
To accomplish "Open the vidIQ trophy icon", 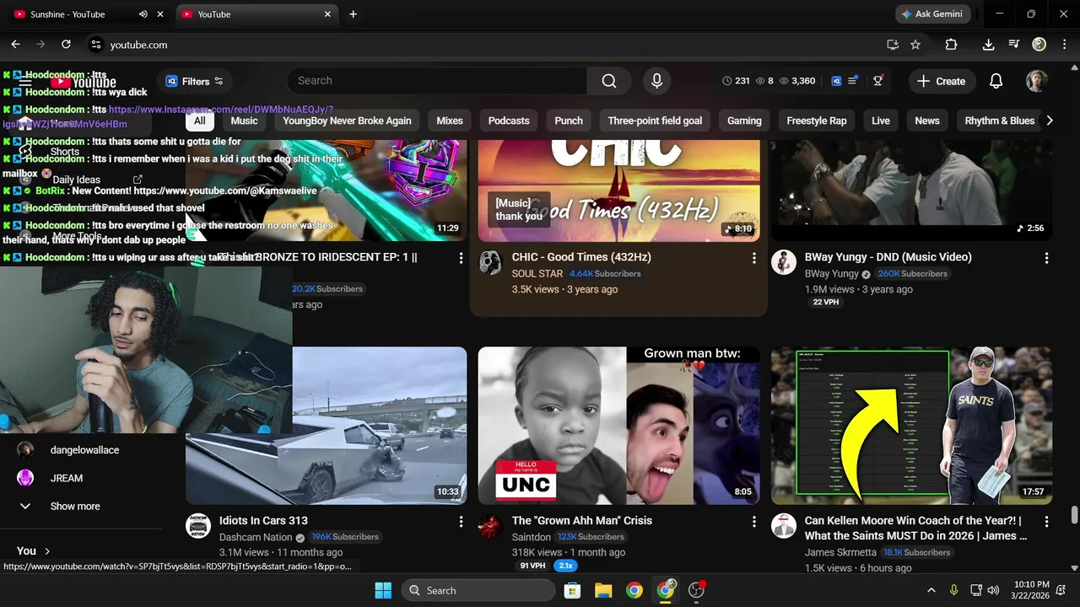I will coord(877,81).
